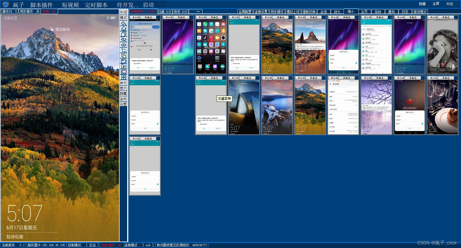Screen dimensions: 461x248
Task: Click the back arrow icon in vertical toolbar
Action: (123, 23)
